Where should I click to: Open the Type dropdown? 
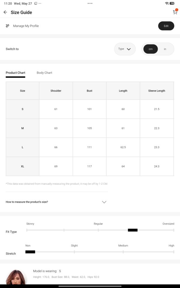125,49
